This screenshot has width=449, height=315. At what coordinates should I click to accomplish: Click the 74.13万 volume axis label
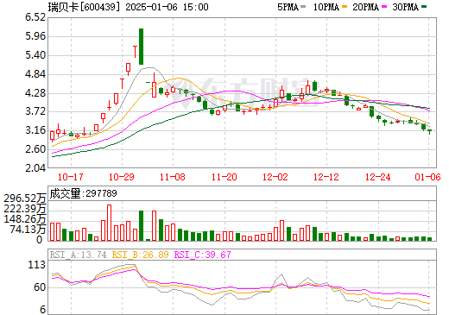point(28,230)
